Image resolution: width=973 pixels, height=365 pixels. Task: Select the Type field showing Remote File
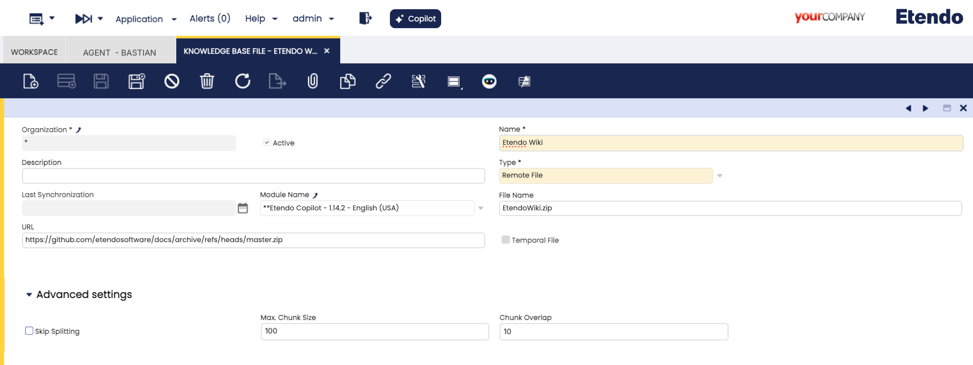pyautogui.click(x=606, y=176)
